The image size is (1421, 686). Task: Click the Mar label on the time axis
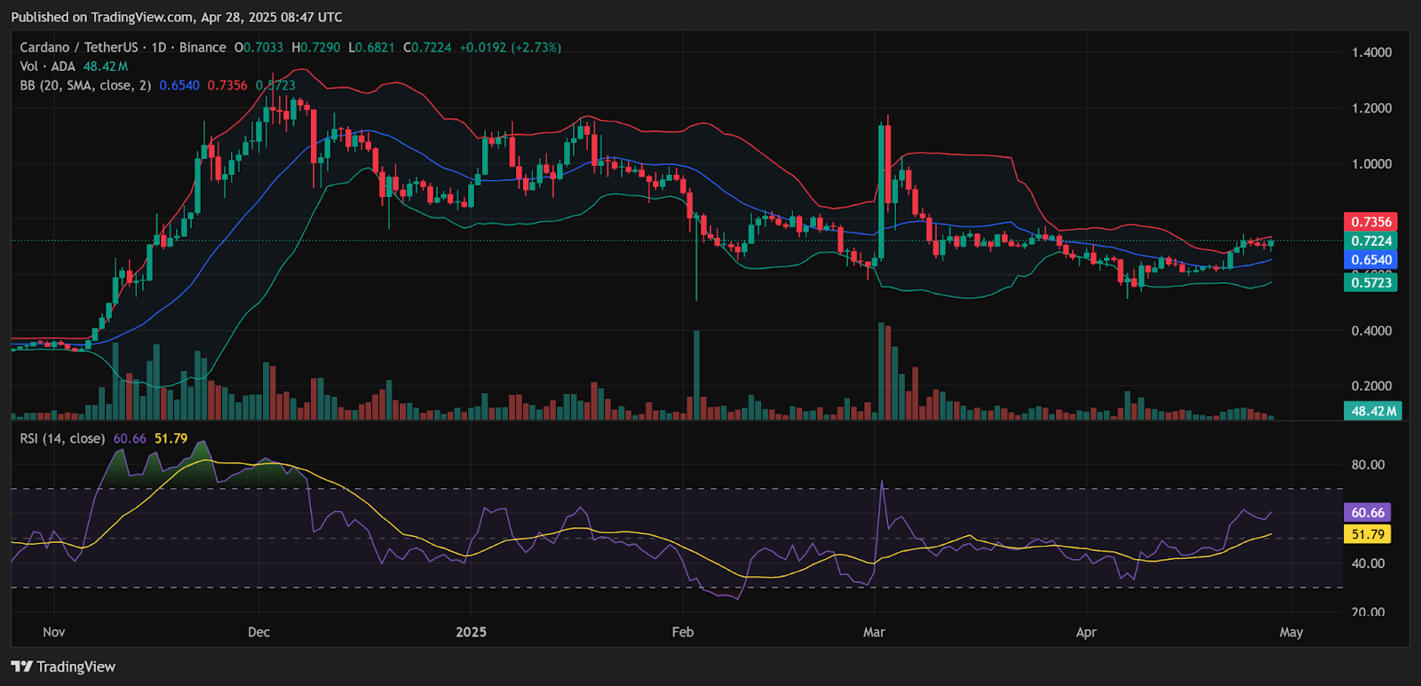[x=874, y=632]
